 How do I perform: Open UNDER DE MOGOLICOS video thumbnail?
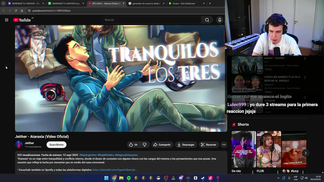coord(247,84)
